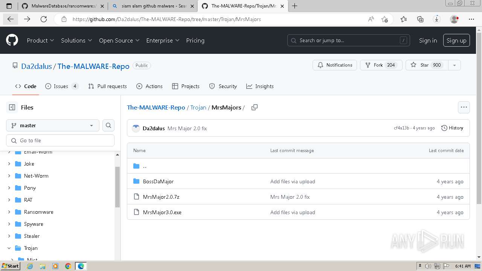482x271 pixels.
Task: Go to the parent directory folder
Action: (145, 166)
